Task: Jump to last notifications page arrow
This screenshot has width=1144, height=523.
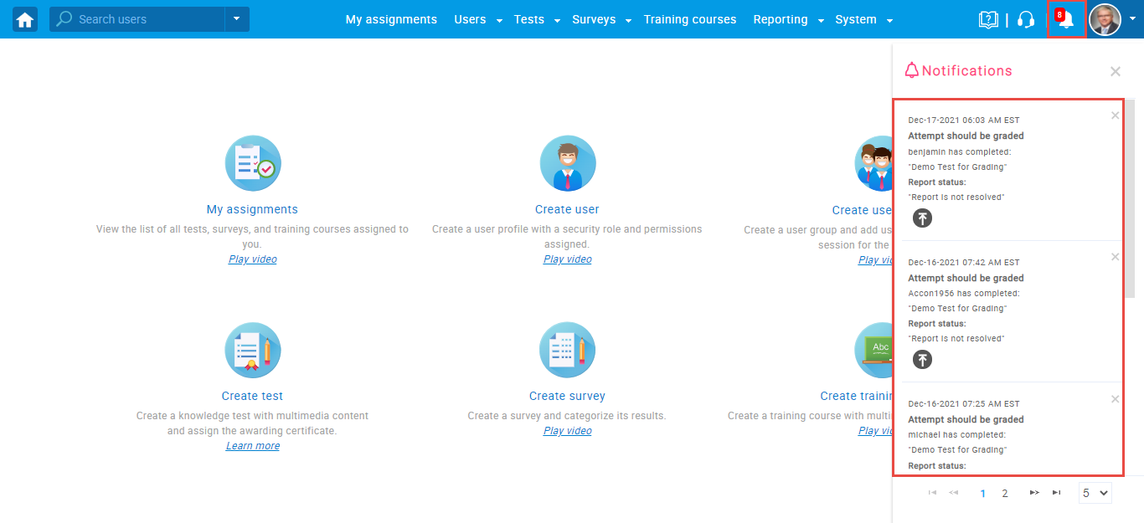Action: (1057, 493)
